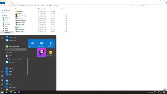The height and width of the screenshot is (94, 167).
Task: Switch to the Home ribbon tab
Action: click(x=7, y=3)
